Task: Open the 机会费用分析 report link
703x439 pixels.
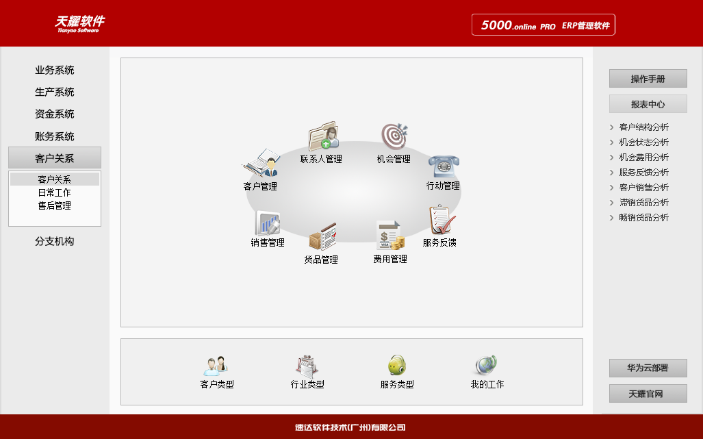Action: 644,158
